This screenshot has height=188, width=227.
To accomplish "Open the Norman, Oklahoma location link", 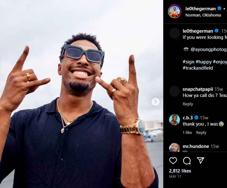I will click(x=203, y=15).
